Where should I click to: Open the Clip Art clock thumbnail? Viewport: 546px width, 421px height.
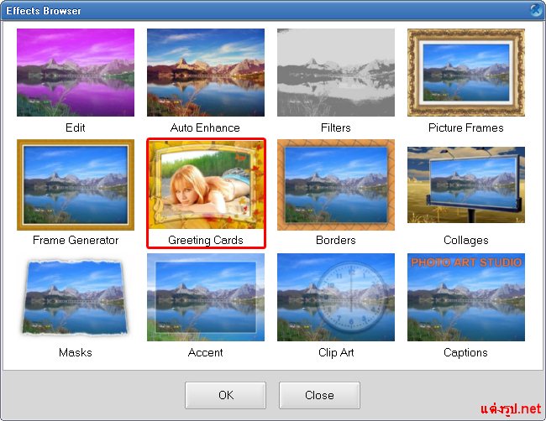(x=336, y=297)
